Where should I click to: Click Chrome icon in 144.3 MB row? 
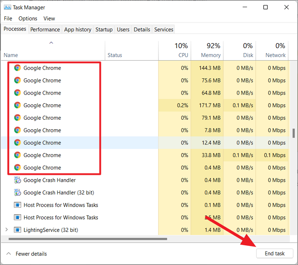[18, 68]
